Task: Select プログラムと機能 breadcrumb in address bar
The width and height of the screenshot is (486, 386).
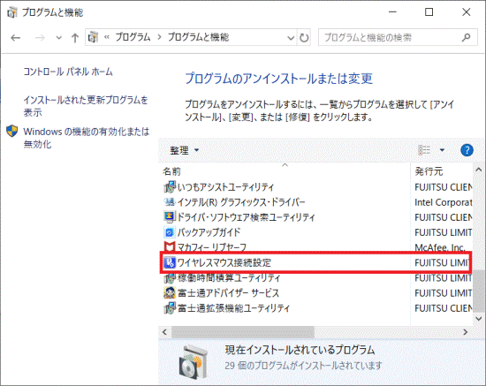Action: (198, 37)
